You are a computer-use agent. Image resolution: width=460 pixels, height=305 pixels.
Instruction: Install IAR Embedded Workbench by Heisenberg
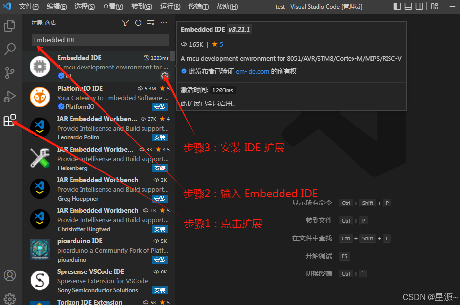pyautogui.click(x=160, y=168)
